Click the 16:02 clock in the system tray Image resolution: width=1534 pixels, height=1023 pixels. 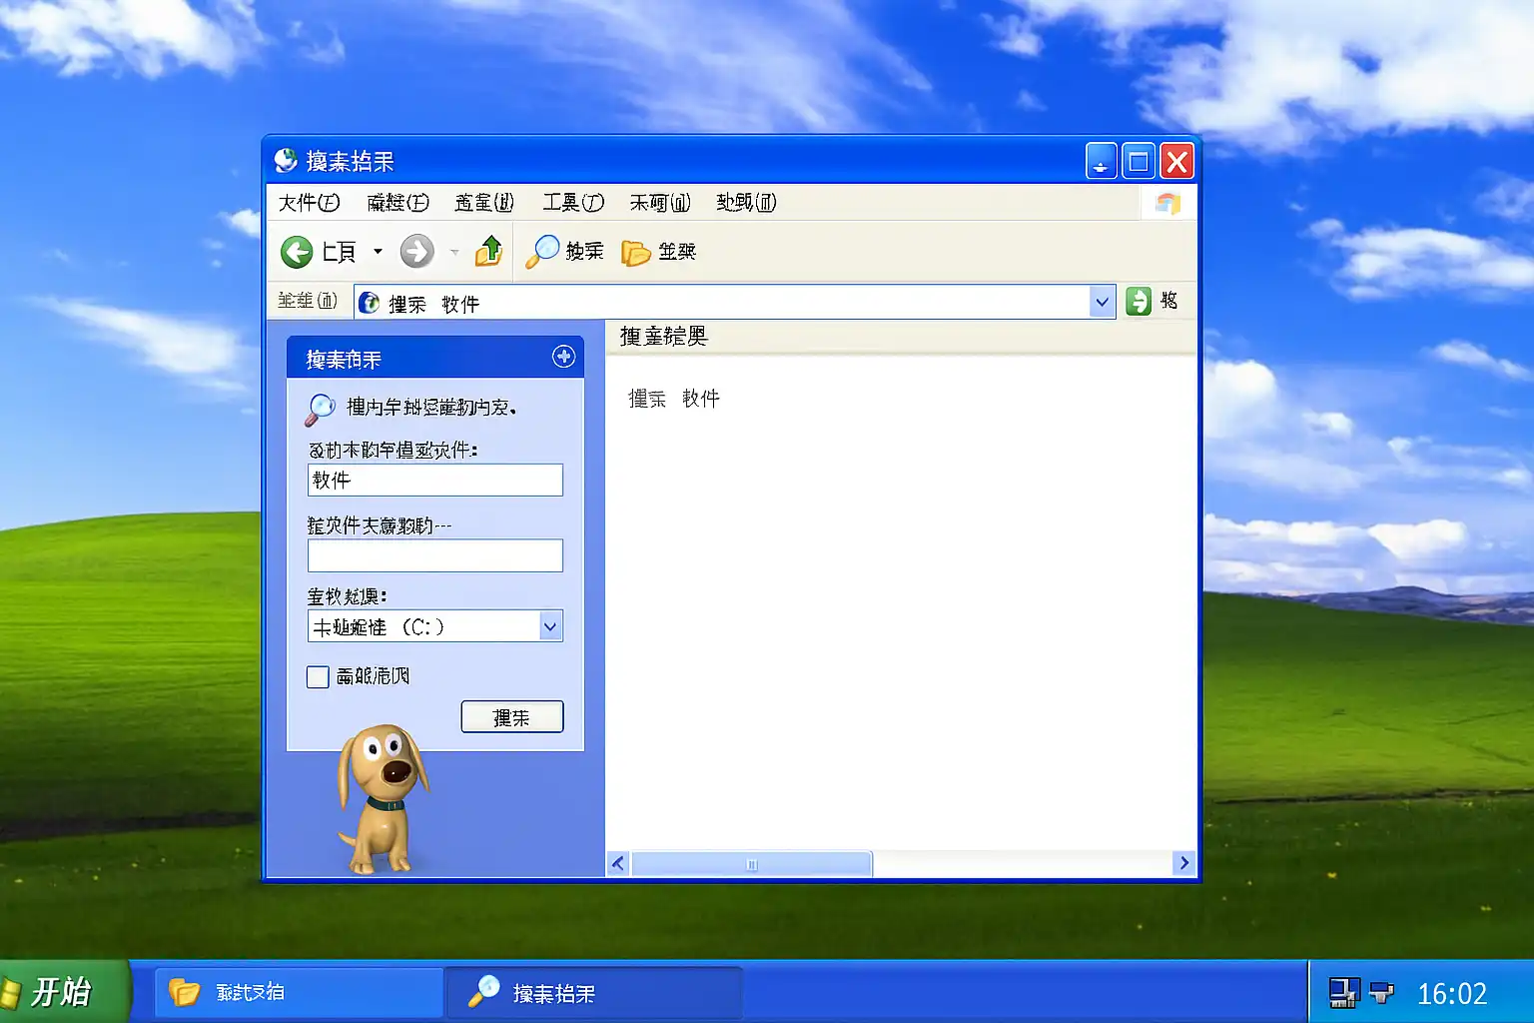[1452, 994]
